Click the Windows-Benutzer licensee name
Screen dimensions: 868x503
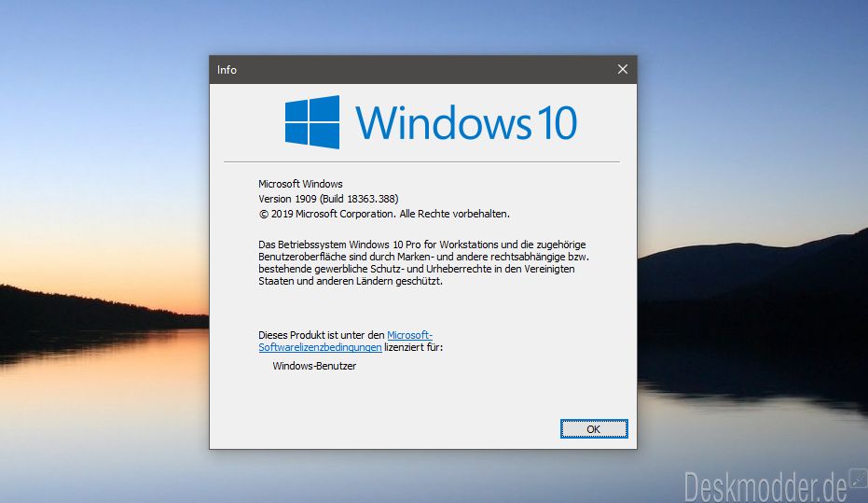pos(314,366)
